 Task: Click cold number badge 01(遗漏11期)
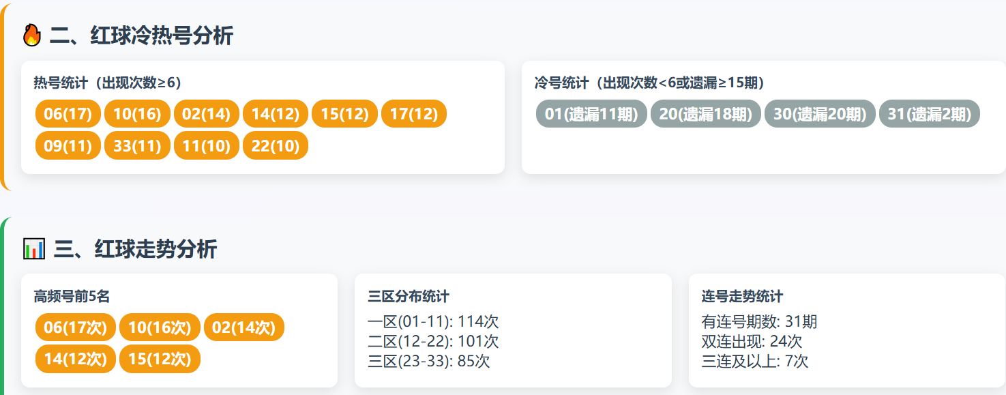[x=591, y=114]
